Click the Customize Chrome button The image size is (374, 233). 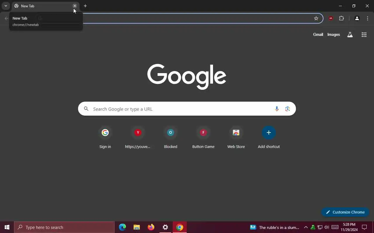pyautogui.click(x=345, y=212)
